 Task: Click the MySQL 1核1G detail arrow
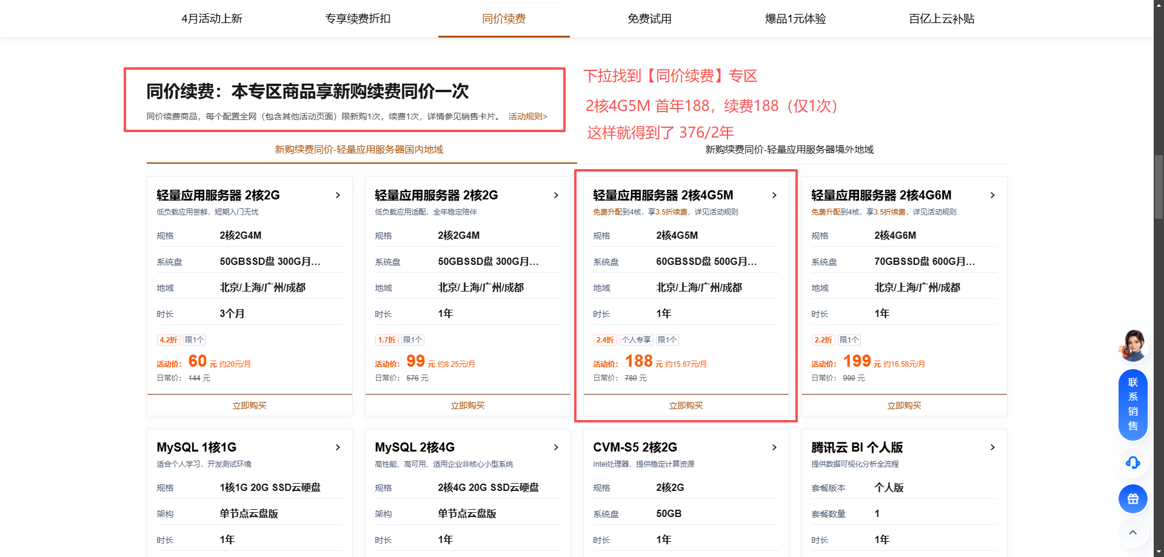[x=338, y=447]
